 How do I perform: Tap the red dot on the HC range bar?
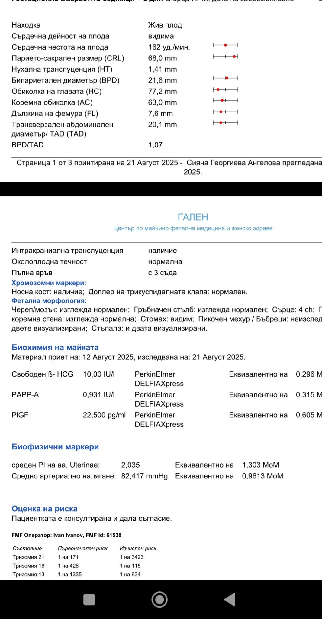218,89
